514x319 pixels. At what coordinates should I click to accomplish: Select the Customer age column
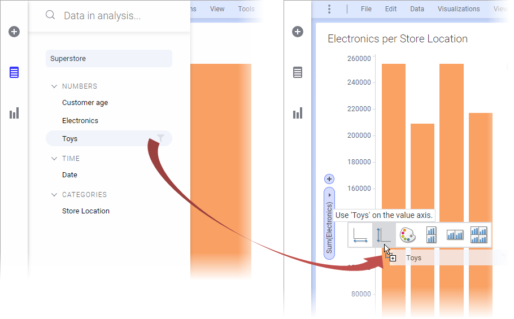85,103
